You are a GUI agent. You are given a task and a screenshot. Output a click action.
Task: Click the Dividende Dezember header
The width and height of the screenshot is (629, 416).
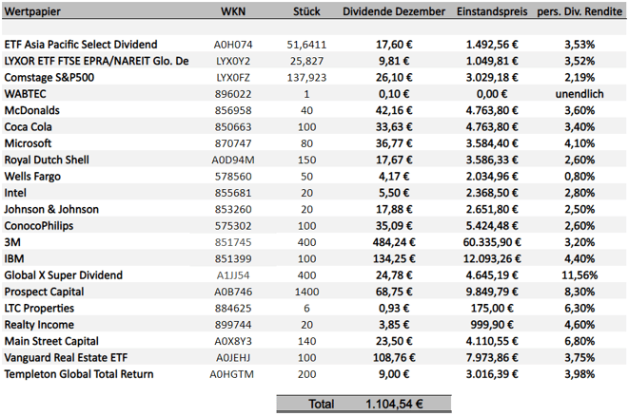[394, 11]
